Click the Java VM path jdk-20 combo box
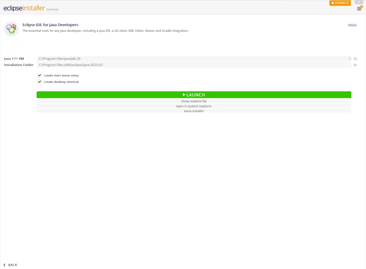Viewport: 366px width, 269px height. click(x=192, y=58)
